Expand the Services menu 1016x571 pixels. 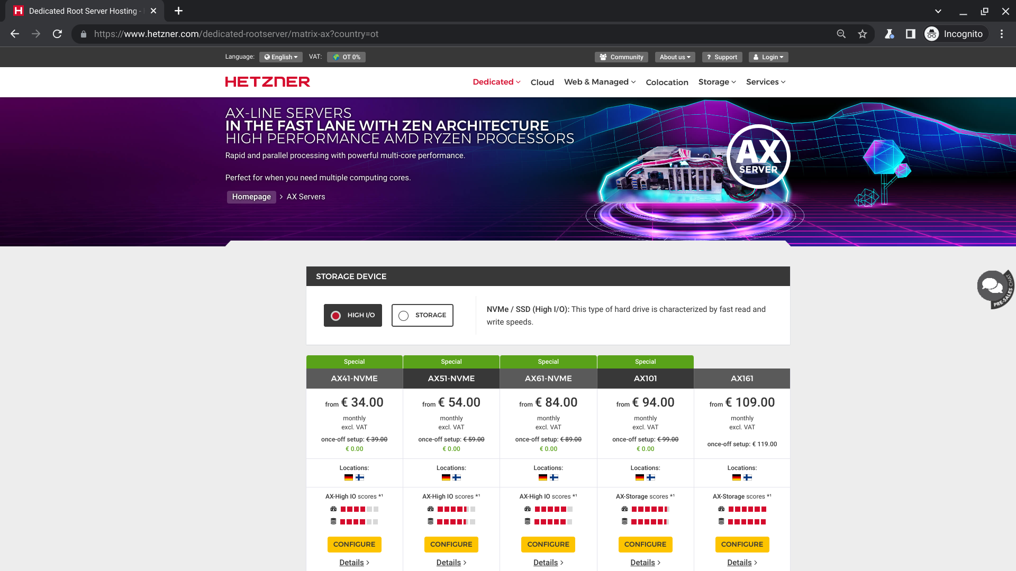pyautogui.click(x=766, y=82)
